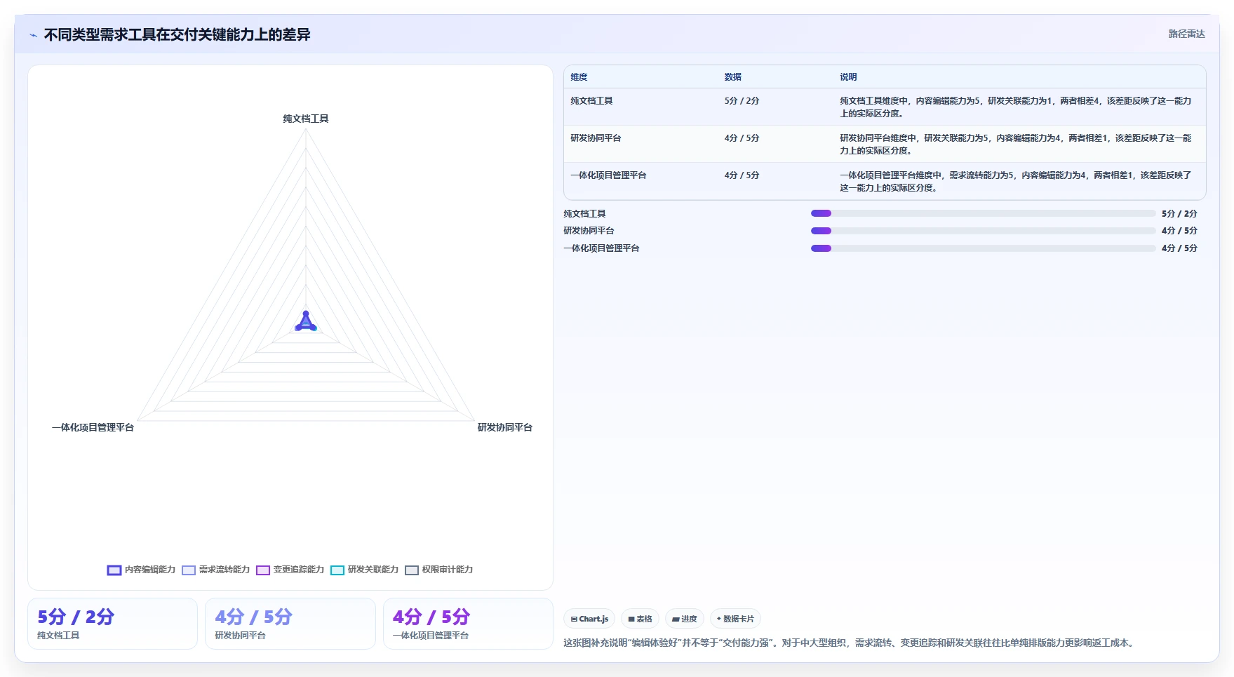
Task: Click 5分 / 2分 value on the progress list
Action: (1179, 214)
